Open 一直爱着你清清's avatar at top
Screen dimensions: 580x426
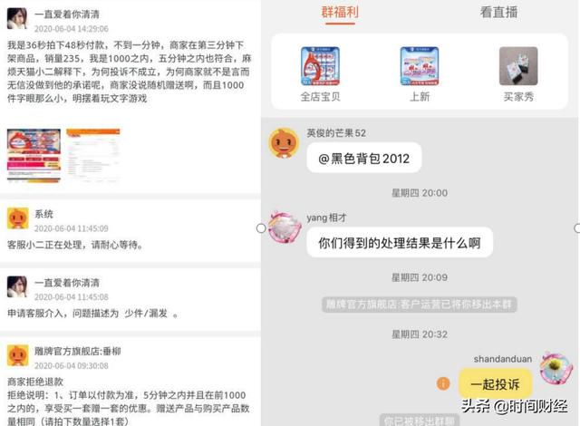(x=17, y=18)
